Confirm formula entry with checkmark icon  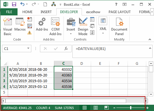pos(56,49)
